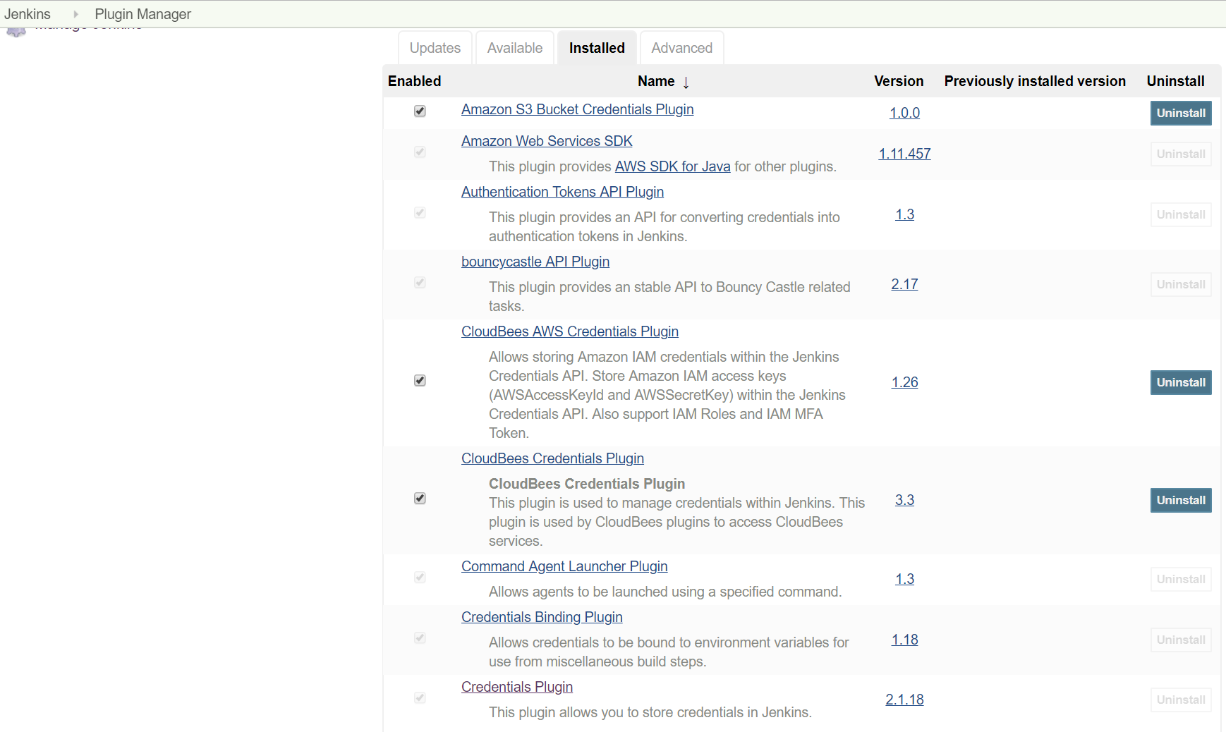The image size is (1226, 732).
Task: Click bold 'CloudBees Credentials Plugin' description heading
Action: (x=587, y=484)
